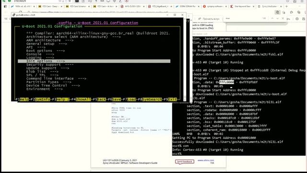Click the F4 ShowAll shortcut label
Viewport: 307px width, 173px height.
click(81, 99)
